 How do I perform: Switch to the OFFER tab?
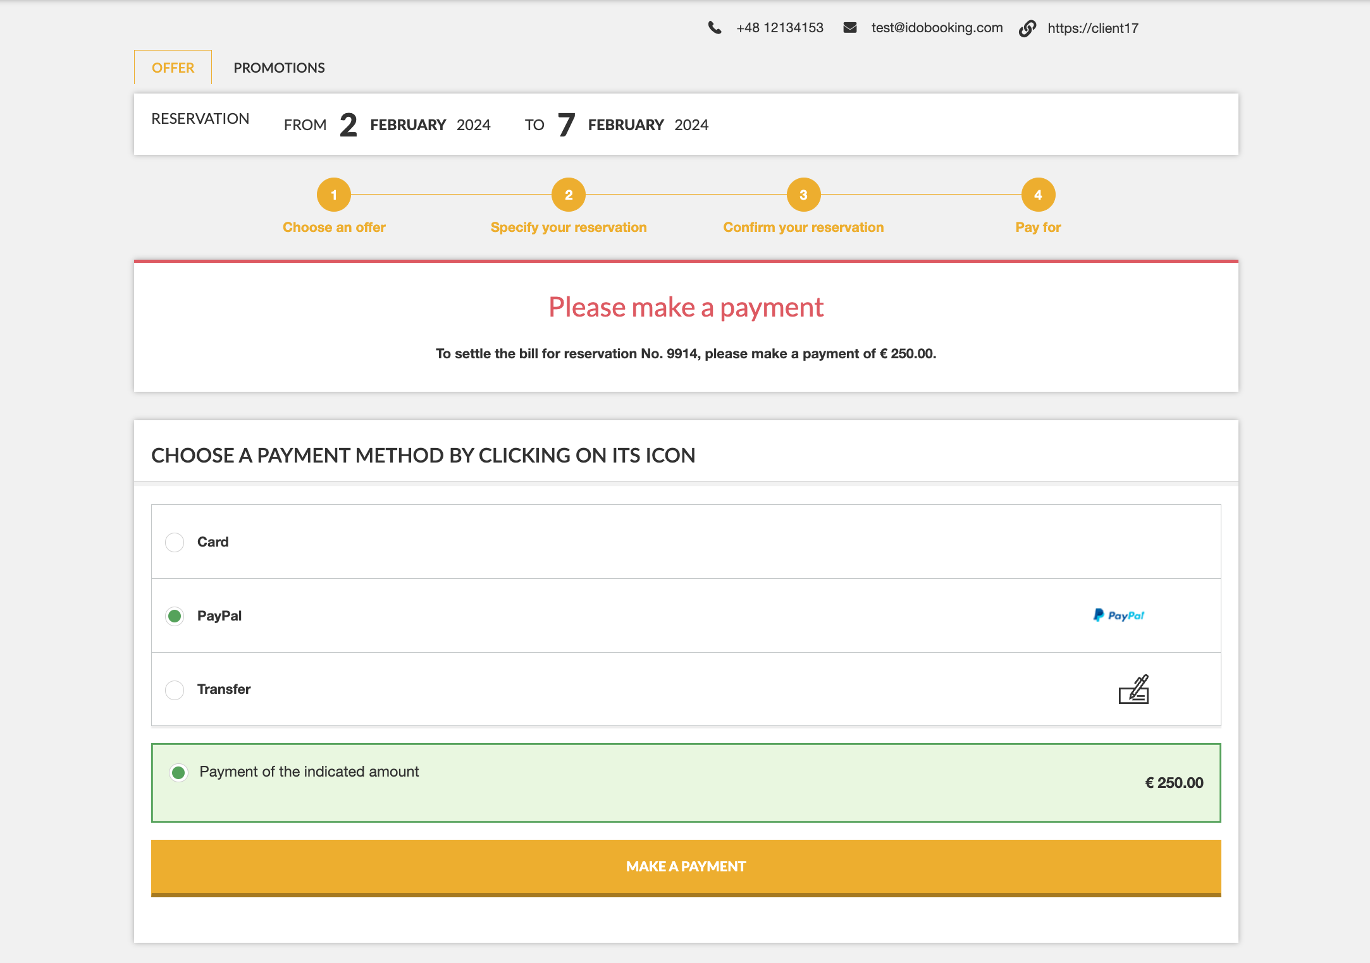(x=173, y=68)
